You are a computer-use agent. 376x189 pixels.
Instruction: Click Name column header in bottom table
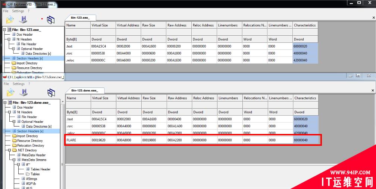78,98
